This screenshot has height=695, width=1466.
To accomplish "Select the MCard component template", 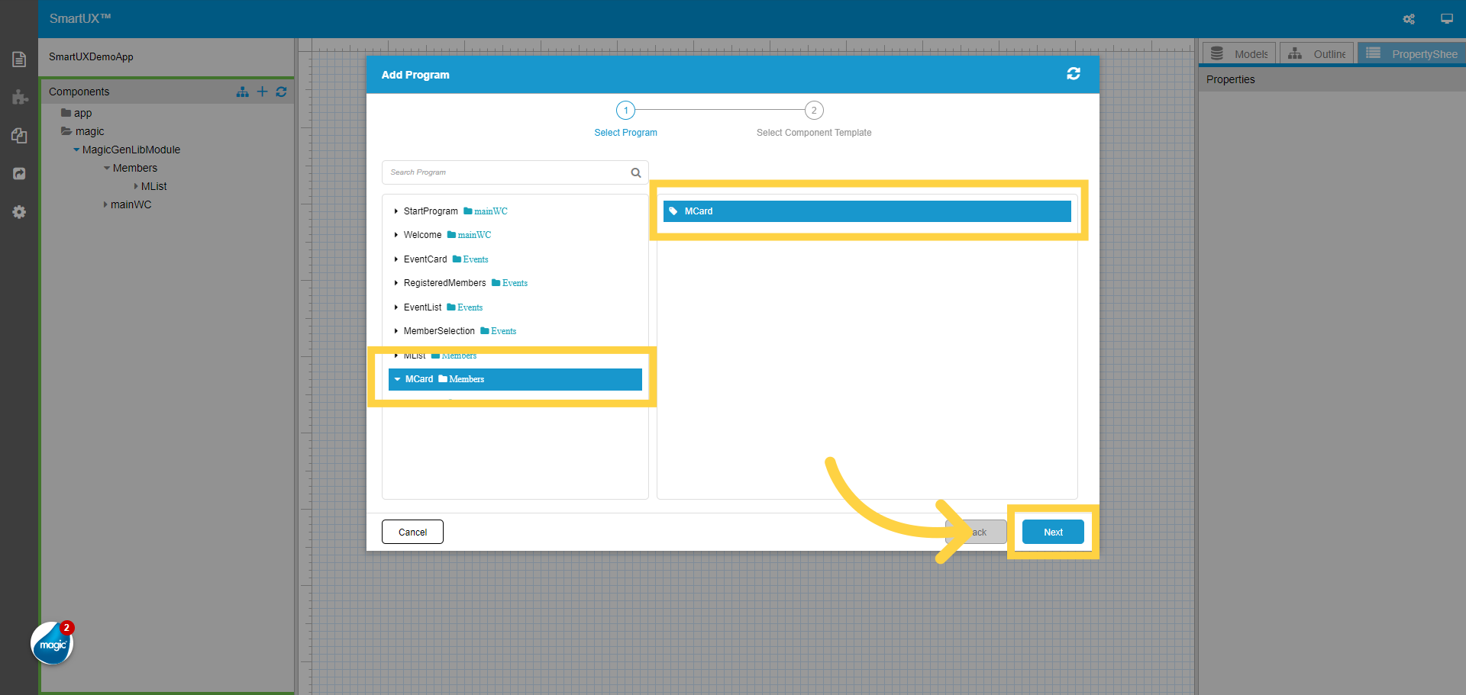I will point(867,211).
